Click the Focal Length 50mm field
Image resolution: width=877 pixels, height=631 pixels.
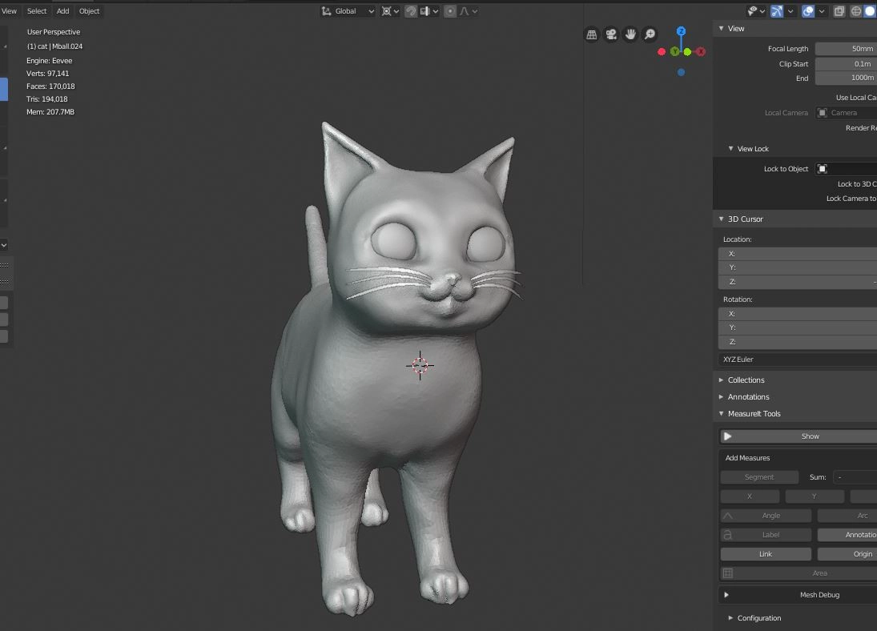tap(846, 49)
